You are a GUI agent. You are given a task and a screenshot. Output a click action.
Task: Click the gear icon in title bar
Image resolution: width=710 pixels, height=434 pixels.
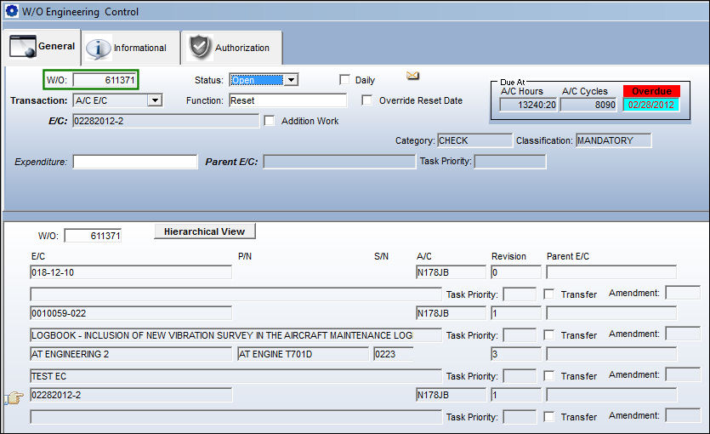[11, 11]
